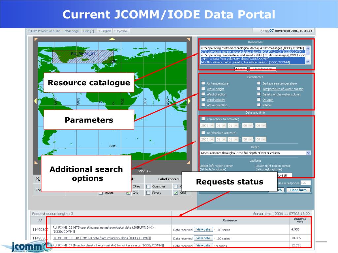Check the Wind direction parameter box
This screenshot has width=338, height=253.
[x=203, y=94]
